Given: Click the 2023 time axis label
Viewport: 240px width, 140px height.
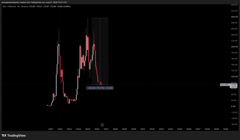Looking at the screenshot, I should click(x=69, y=129).
